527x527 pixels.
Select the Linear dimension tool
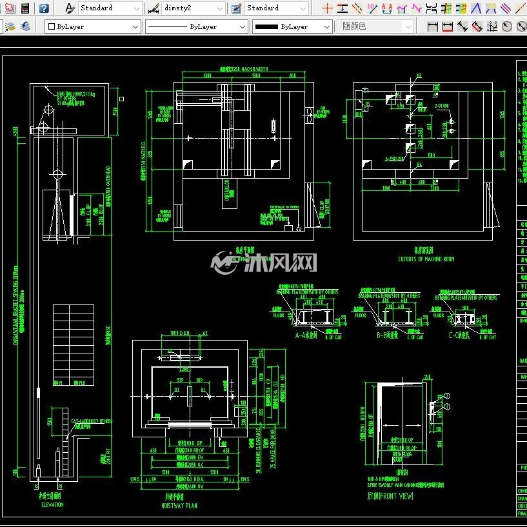pos(432,26)
